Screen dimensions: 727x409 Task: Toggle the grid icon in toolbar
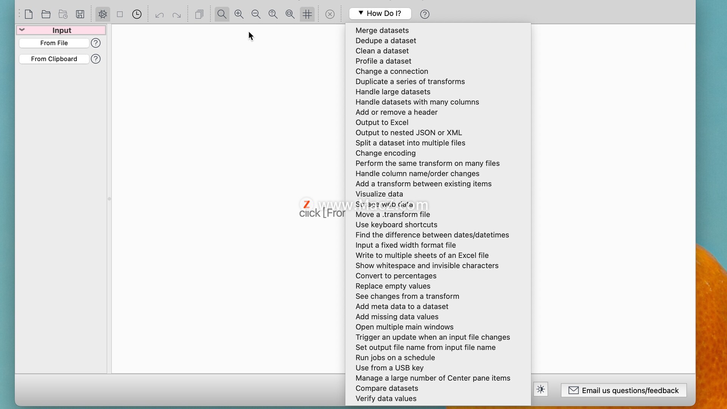click(x=307, y=14)
